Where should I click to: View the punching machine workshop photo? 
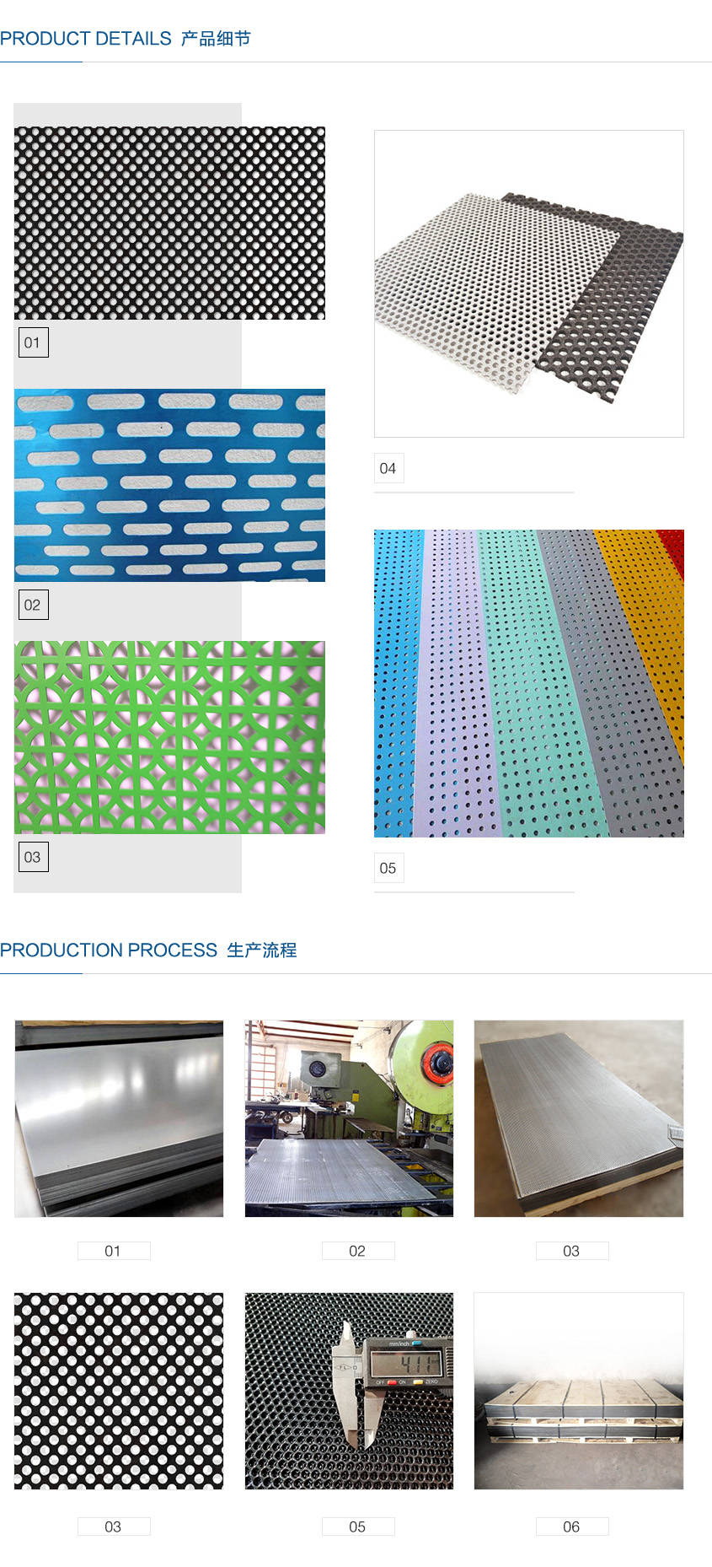[x=349, y=1119]
